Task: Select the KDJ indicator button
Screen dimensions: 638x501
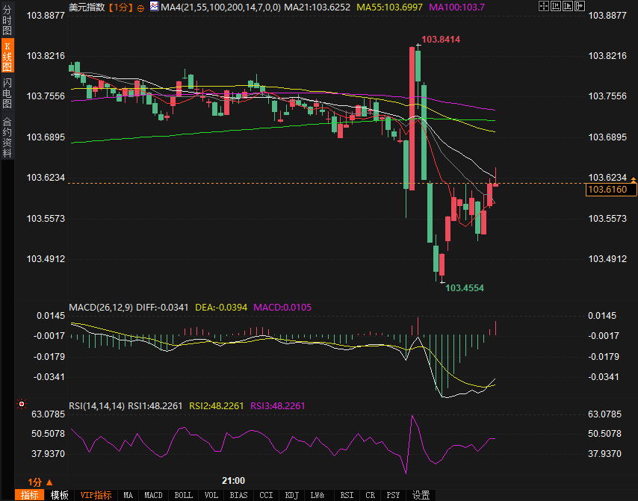Action: coord(291,495)
